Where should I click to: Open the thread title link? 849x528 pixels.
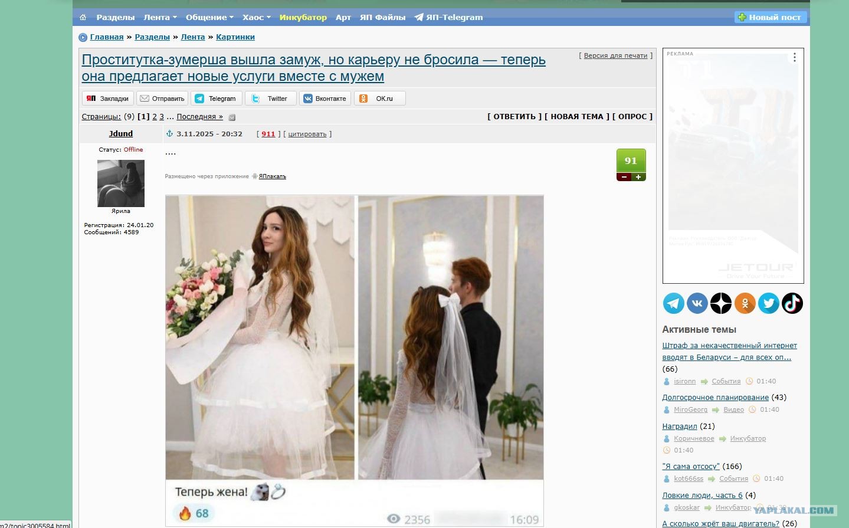coord(314,68)
